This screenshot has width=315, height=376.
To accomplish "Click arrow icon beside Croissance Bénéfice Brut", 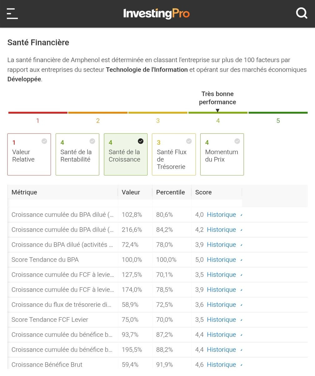I will pyautogui.click(x=241, y=365).
